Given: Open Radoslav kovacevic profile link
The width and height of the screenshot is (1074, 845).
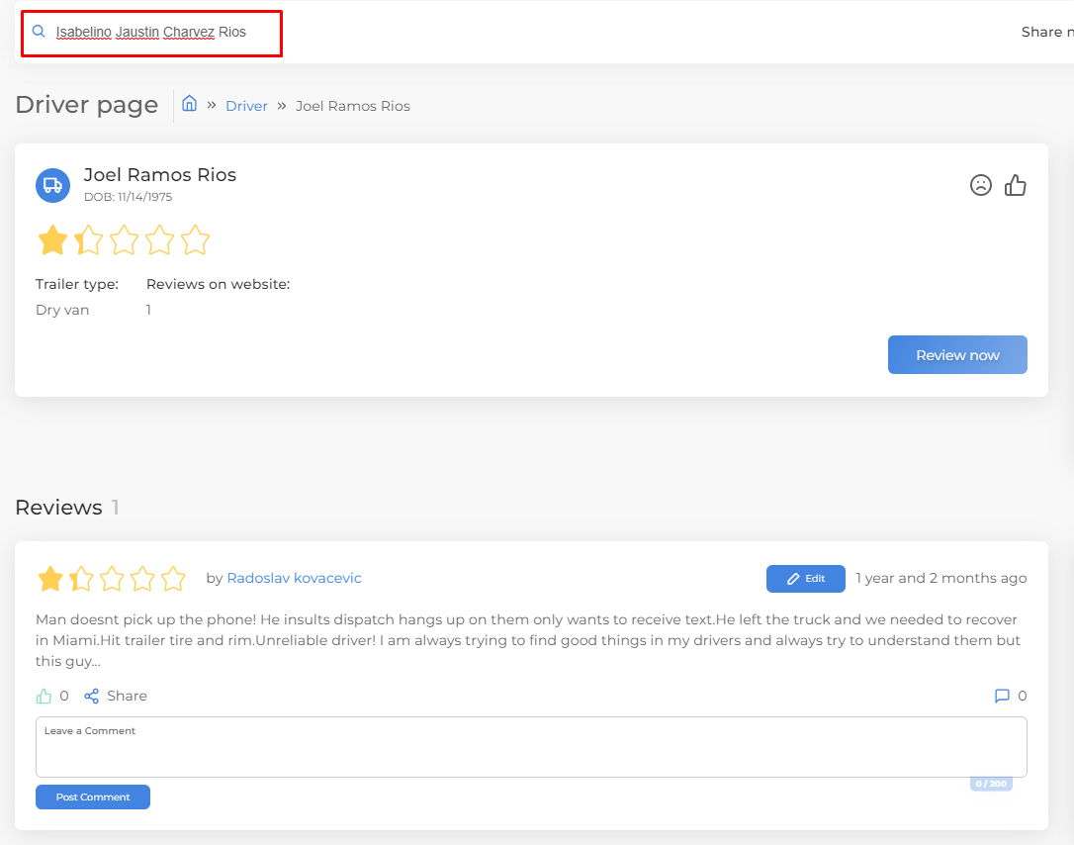Looking at the screenshot, I should tap(294, 578).
